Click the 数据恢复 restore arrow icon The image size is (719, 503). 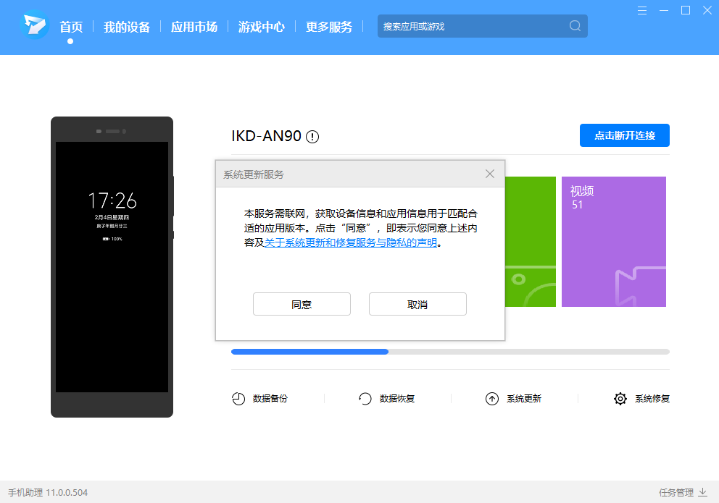click(365, 399)
